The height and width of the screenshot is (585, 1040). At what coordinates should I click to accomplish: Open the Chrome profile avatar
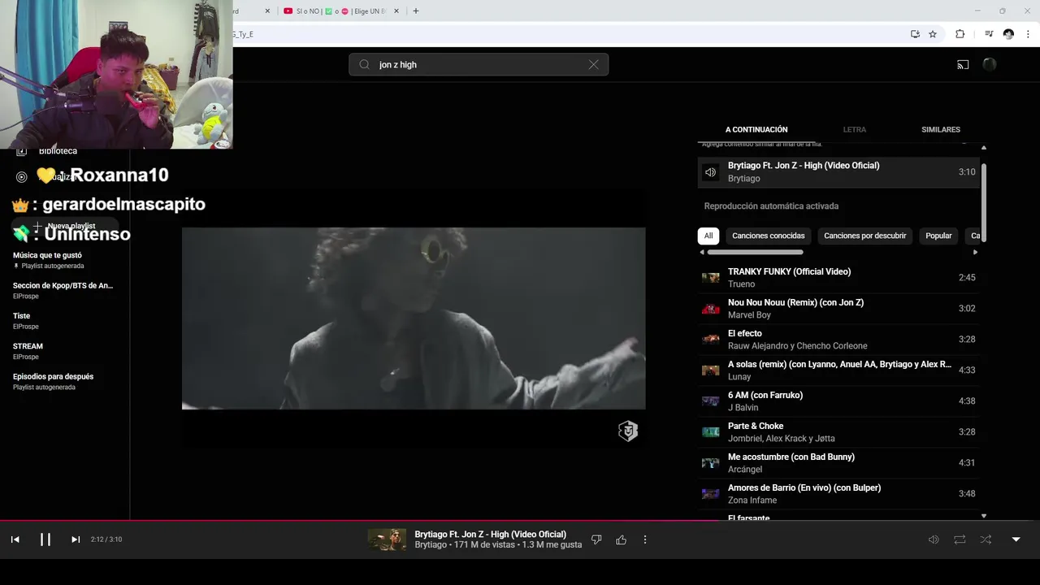[x=1008, y=34]
